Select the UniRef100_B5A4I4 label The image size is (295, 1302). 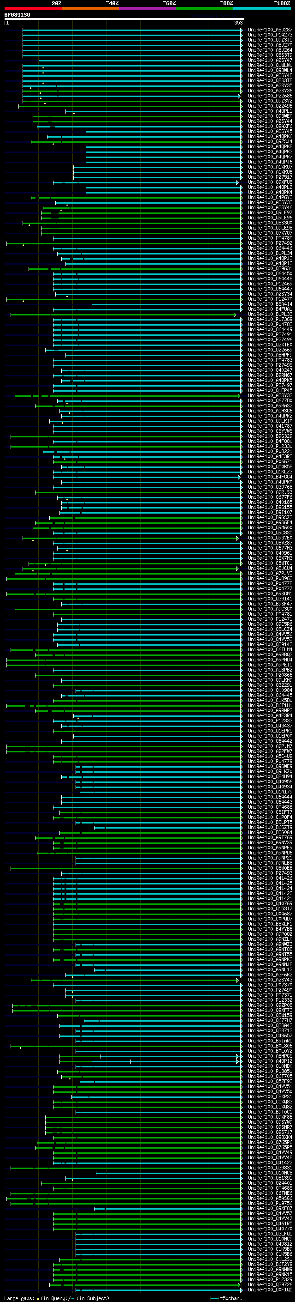coord(270,304)
